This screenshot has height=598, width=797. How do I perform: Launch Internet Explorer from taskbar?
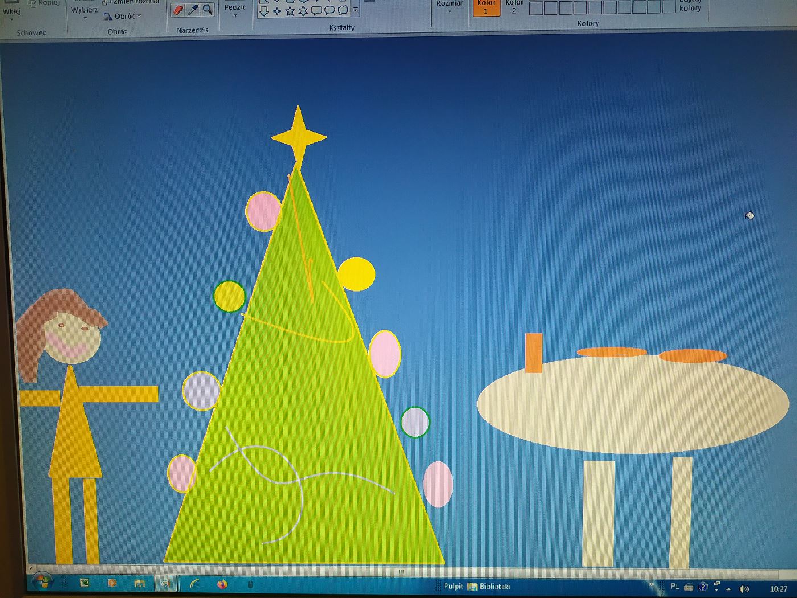[194, 584]
